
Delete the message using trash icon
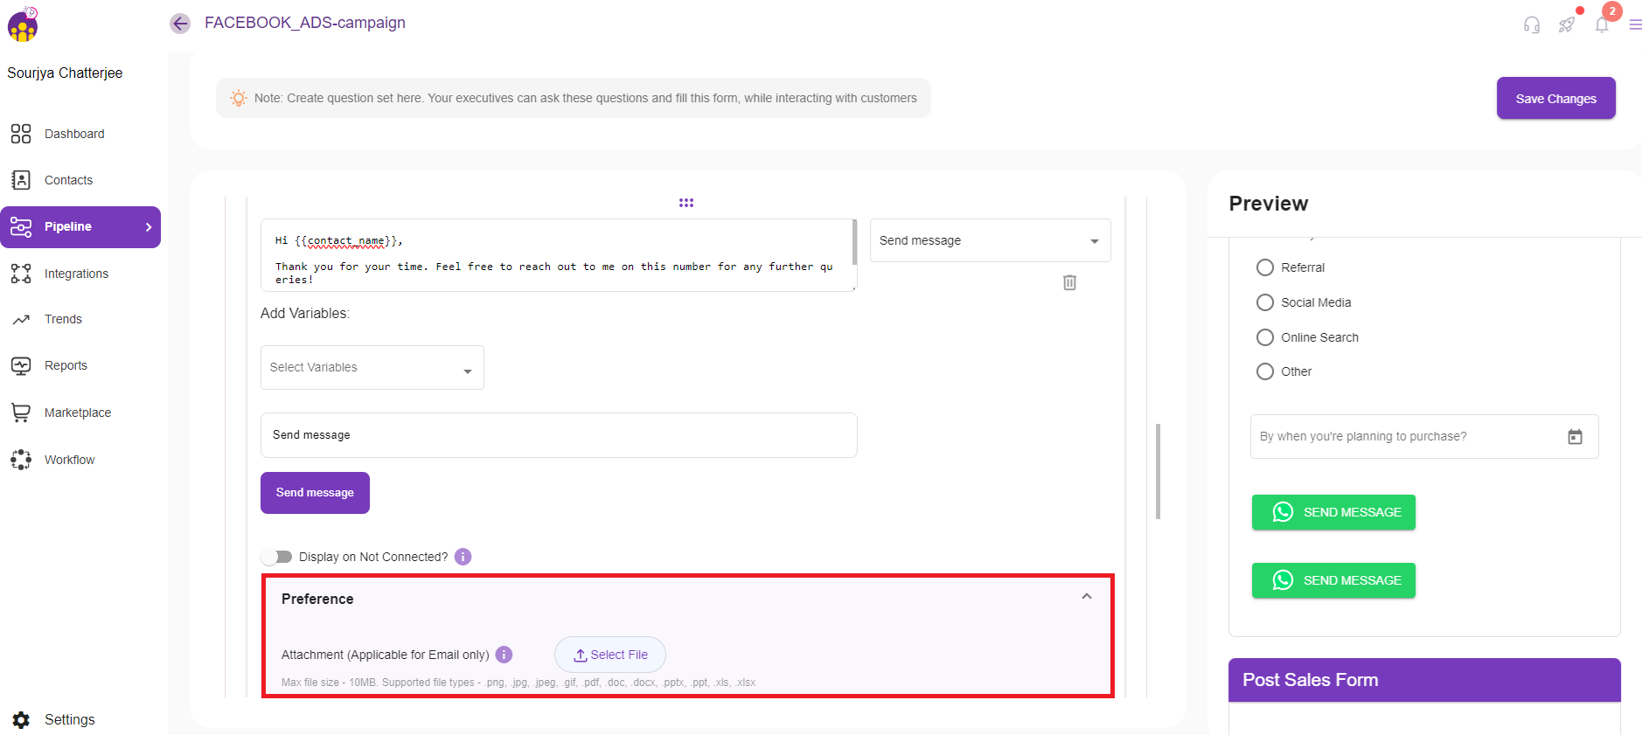(x=1069, y=282)
